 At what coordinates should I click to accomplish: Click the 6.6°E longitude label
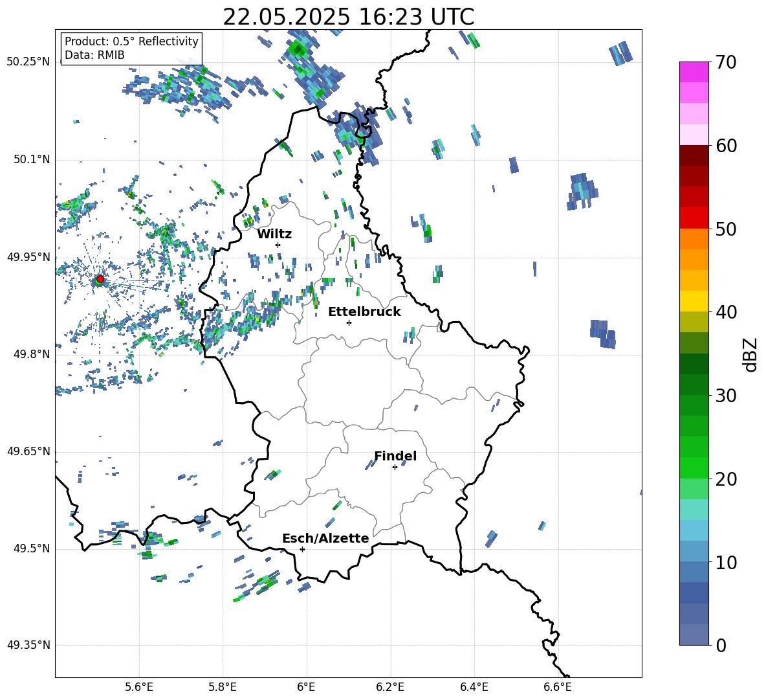[x=558, y=687]
